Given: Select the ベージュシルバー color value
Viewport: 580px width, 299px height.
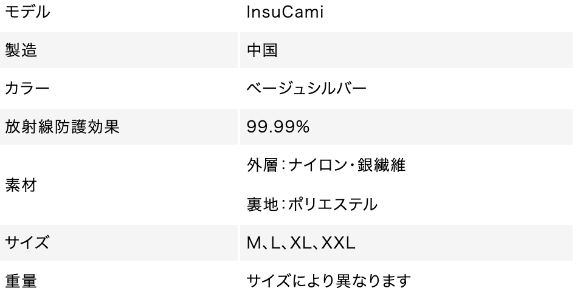Looking at the screenshot, I should 306,89.
